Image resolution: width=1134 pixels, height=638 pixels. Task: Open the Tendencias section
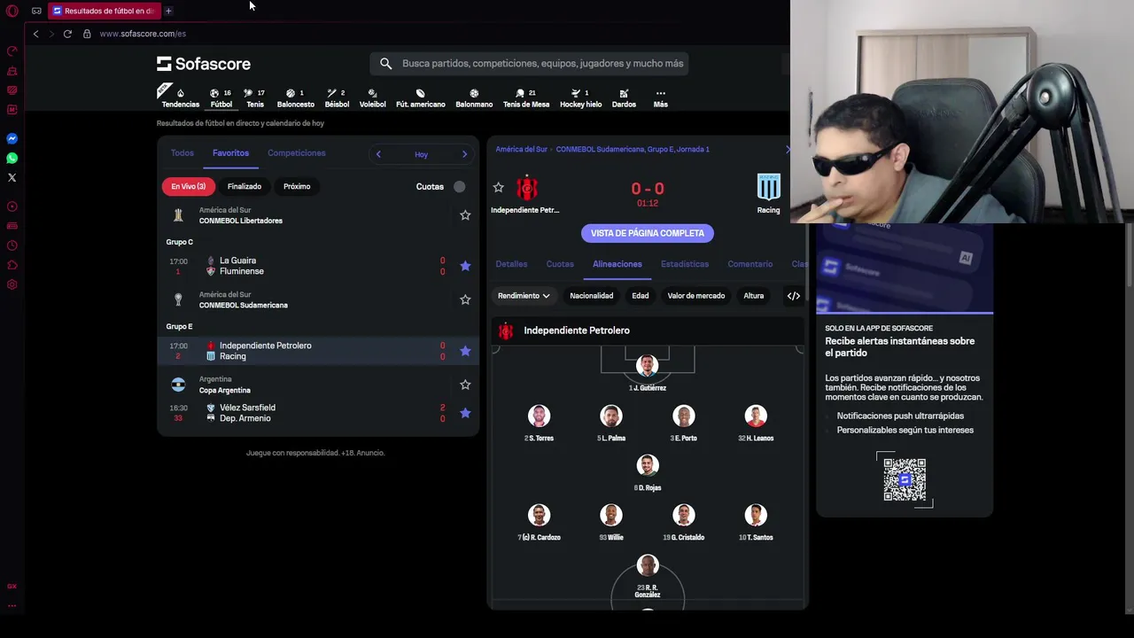[180, 97]
